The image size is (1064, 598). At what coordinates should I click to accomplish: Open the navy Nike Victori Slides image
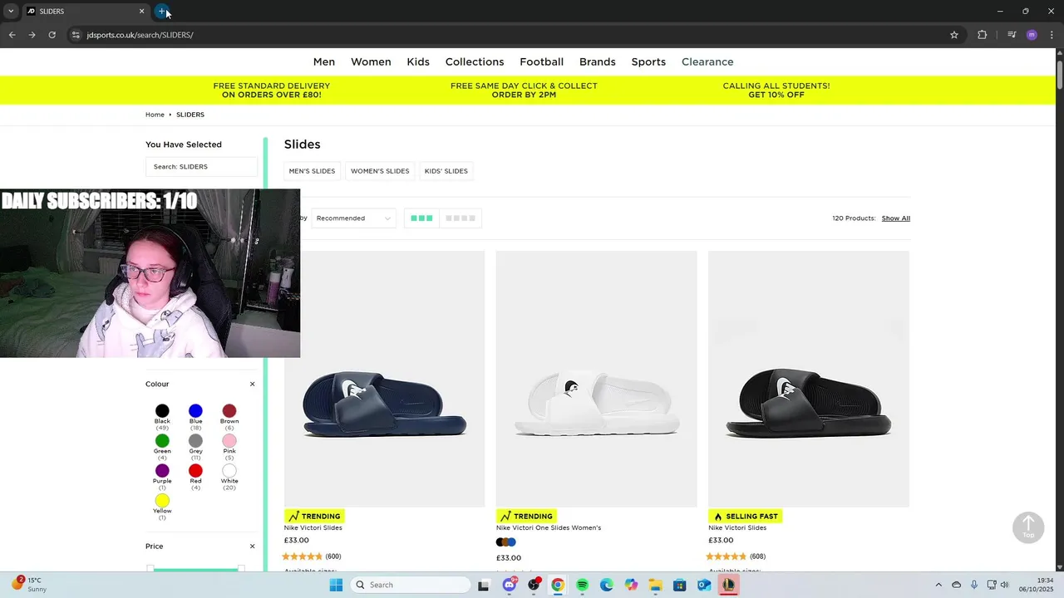click(384, 379)
